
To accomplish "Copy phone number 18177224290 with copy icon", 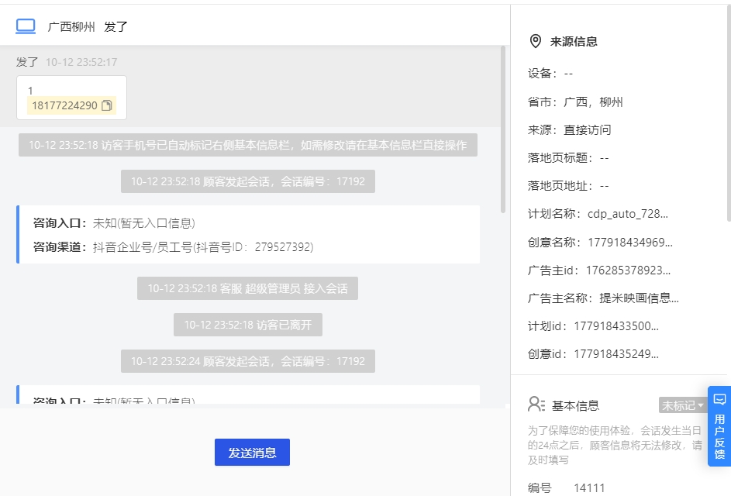I will pos(107,106).
